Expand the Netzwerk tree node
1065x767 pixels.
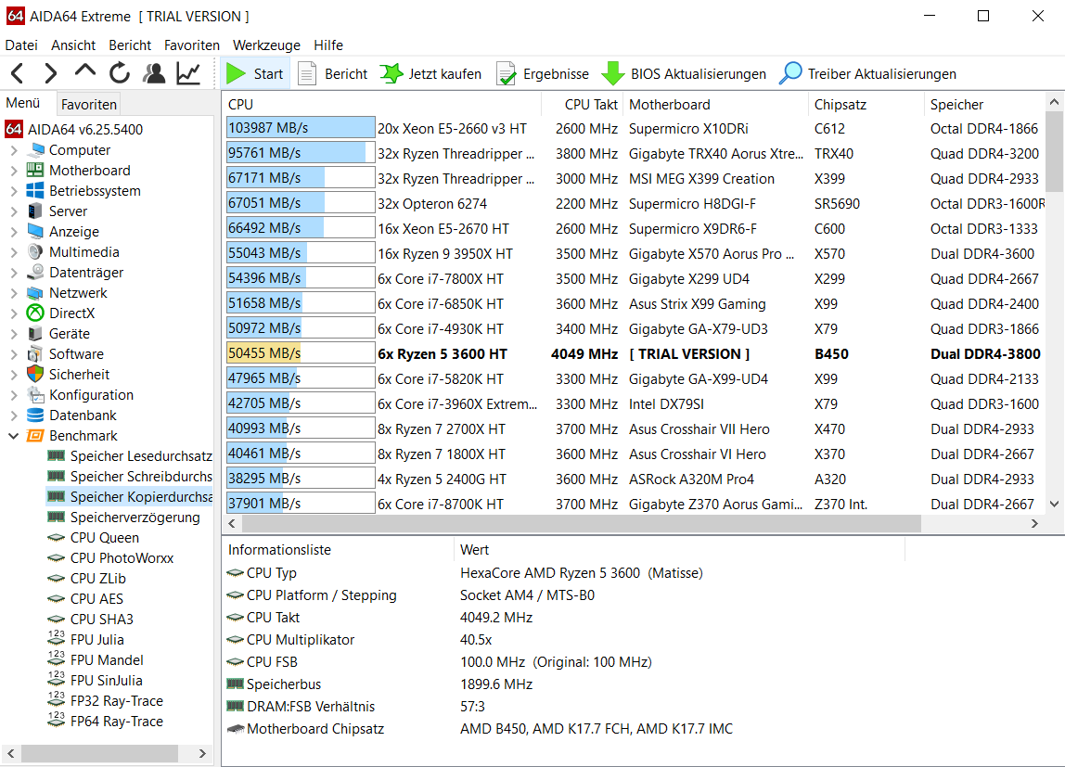(14, 293)
